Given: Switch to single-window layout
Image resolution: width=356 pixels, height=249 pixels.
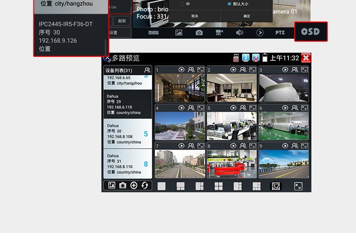Looking at the screenshot, I should pyautogui.click(x=161, y=186).
